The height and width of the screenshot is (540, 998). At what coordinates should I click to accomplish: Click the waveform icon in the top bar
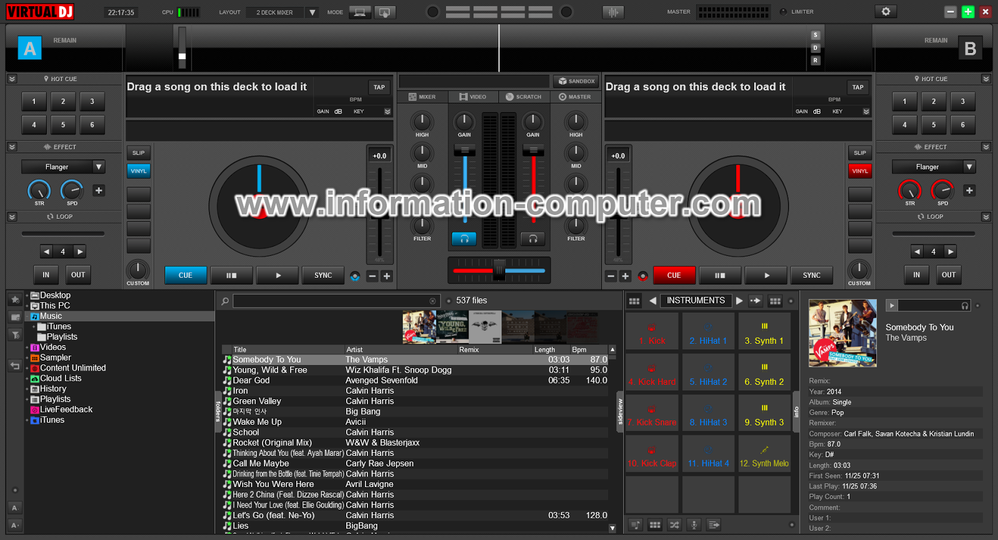click(613, 12)
